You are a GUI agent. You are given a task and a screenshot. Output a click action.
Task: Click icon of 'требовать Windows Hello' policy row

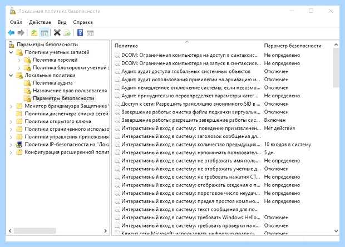click(x=117, y=218)
